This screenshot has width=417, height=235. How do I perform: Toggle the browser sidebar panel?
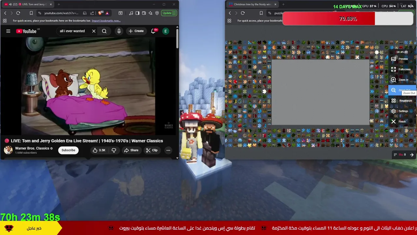click(x=137, y=13)
